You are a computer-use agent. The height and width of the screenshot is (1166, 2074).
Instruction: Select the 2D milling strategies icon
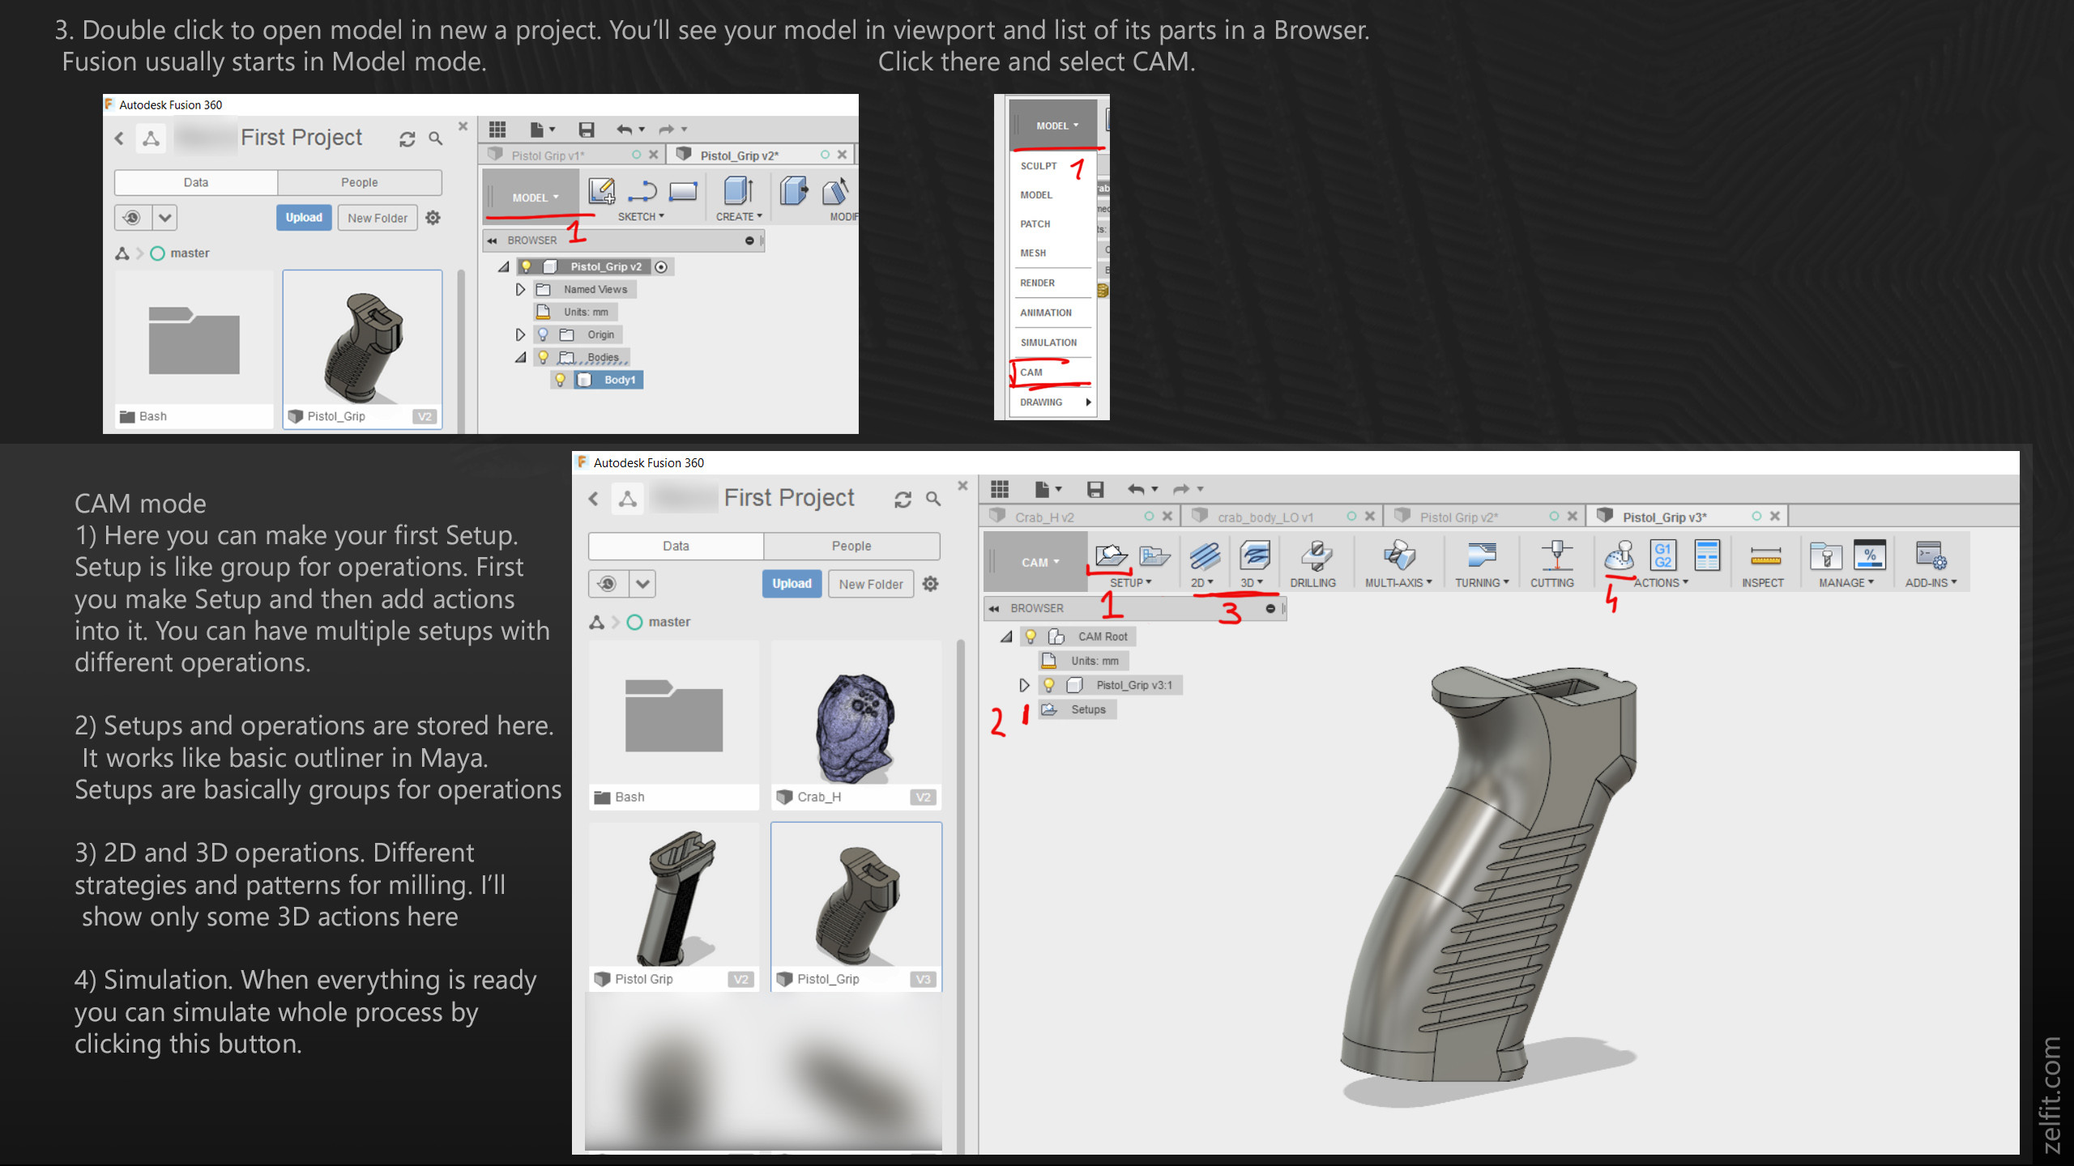pyautogui.click(x=1205, y=555)
